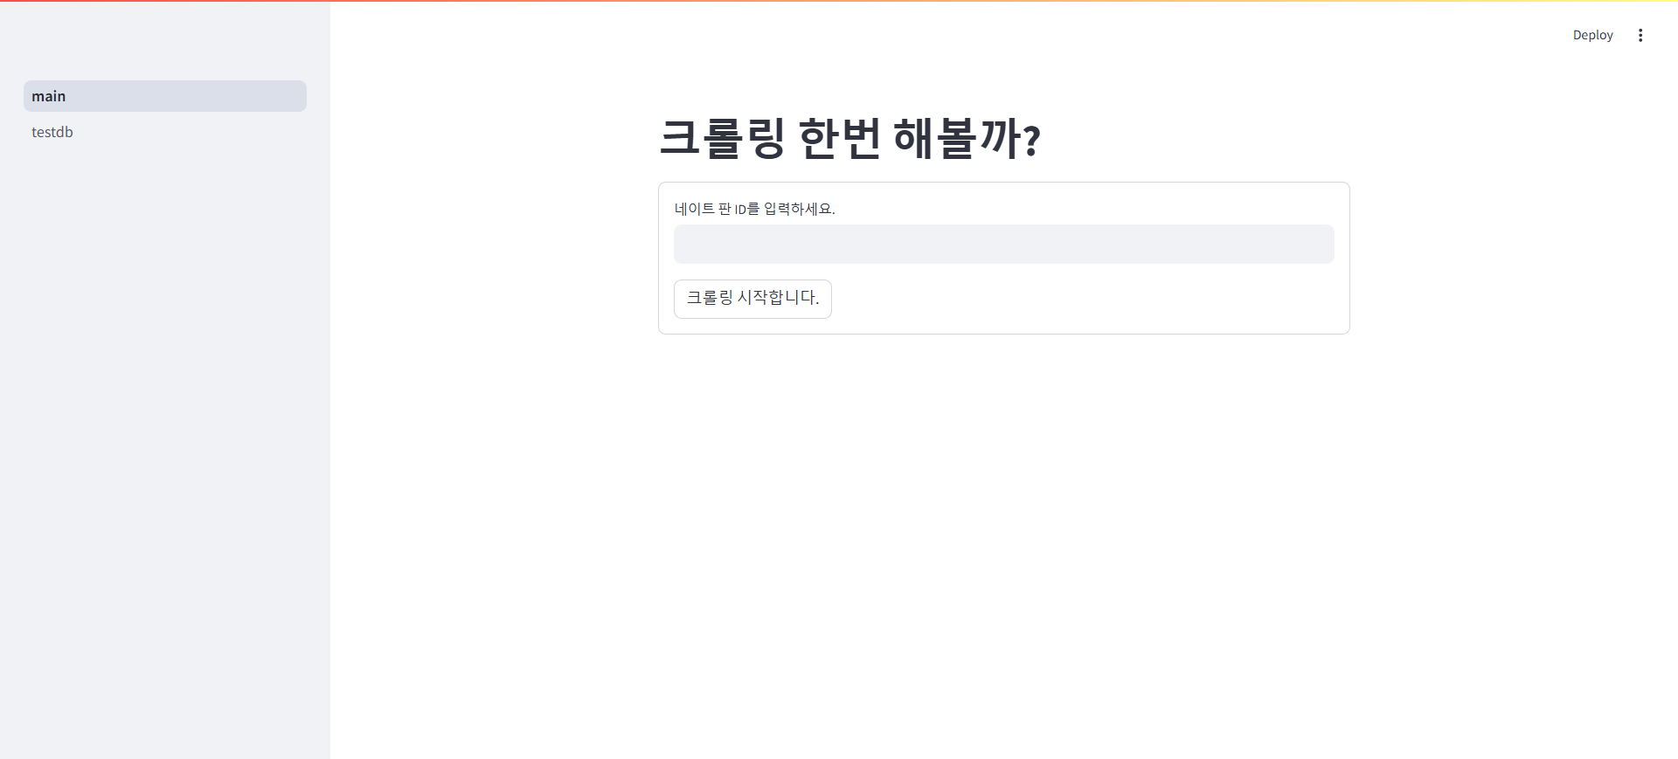
Task: Open the app settings kebab menu
Action: [1640, 35]
